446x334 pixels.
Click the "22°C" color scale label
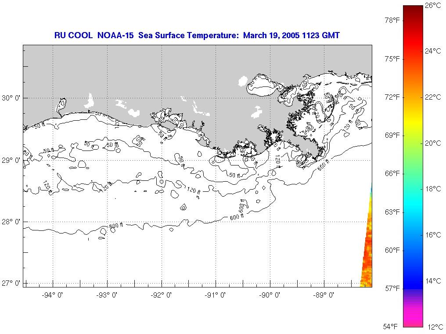(433, 97)
